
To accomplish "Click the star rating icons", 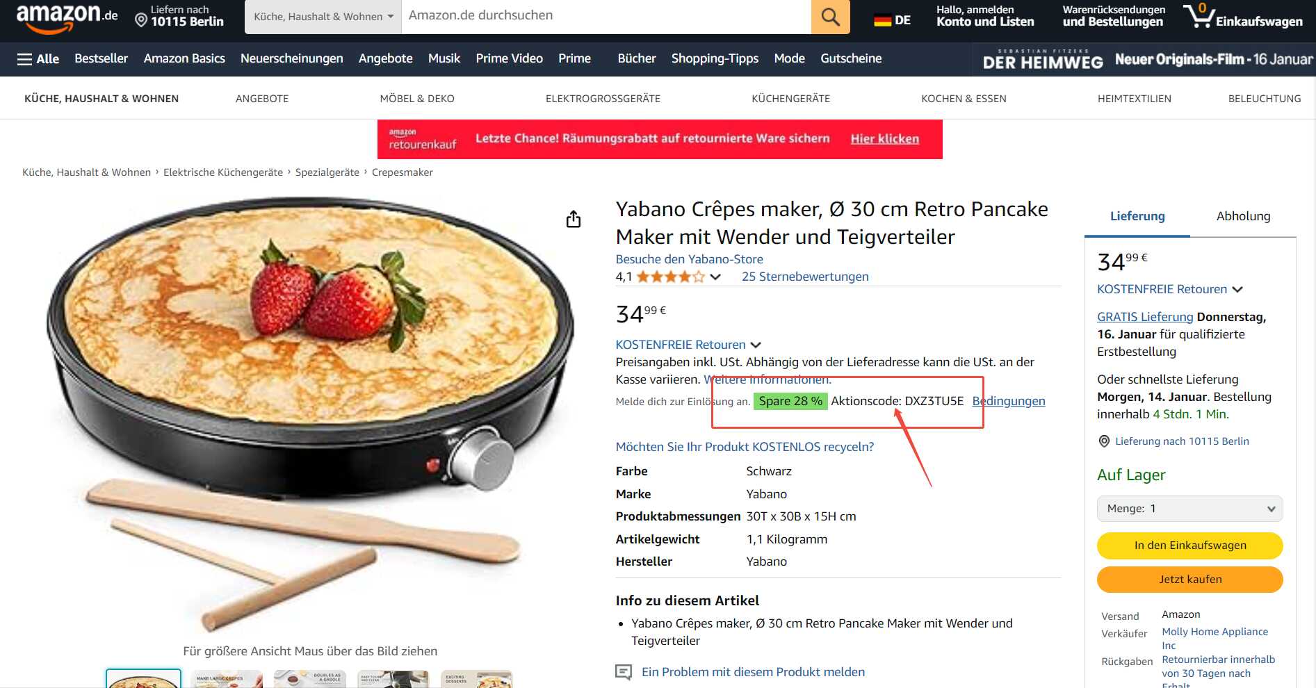I will click(670, 277).
